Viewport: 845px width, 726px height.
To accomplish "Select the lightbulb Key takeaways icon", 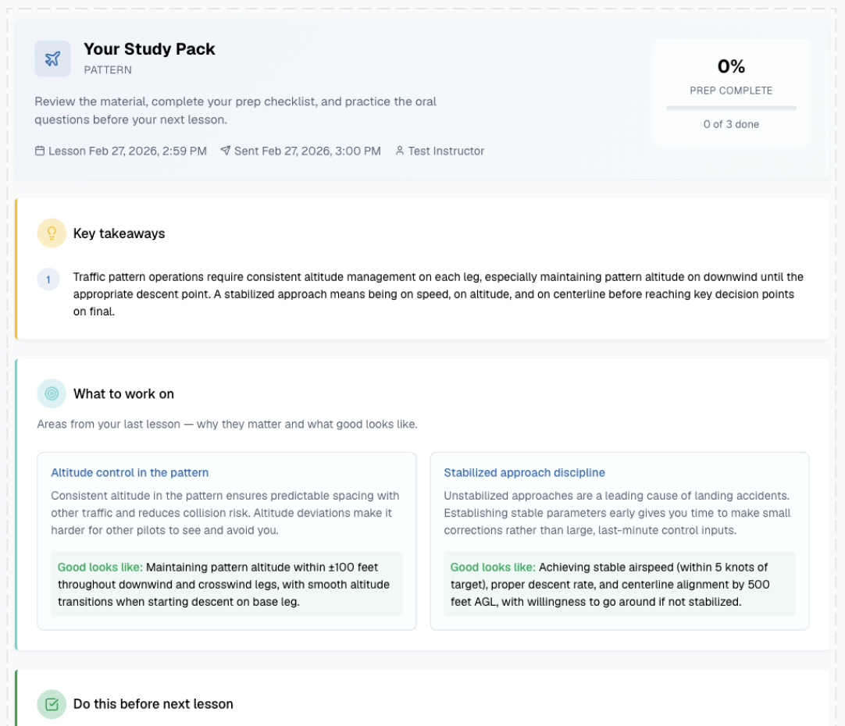I will coord(52,233).
